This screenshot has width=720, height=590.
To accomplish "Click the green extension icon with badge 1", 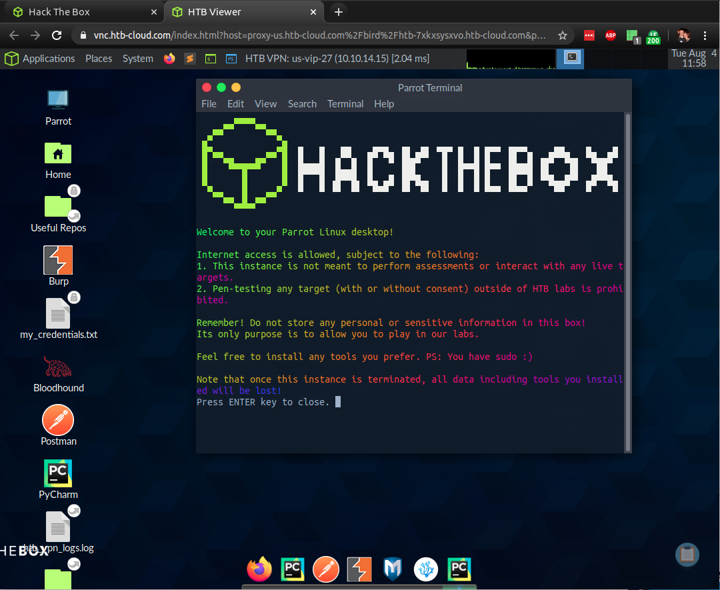I will tap(633, 36).
